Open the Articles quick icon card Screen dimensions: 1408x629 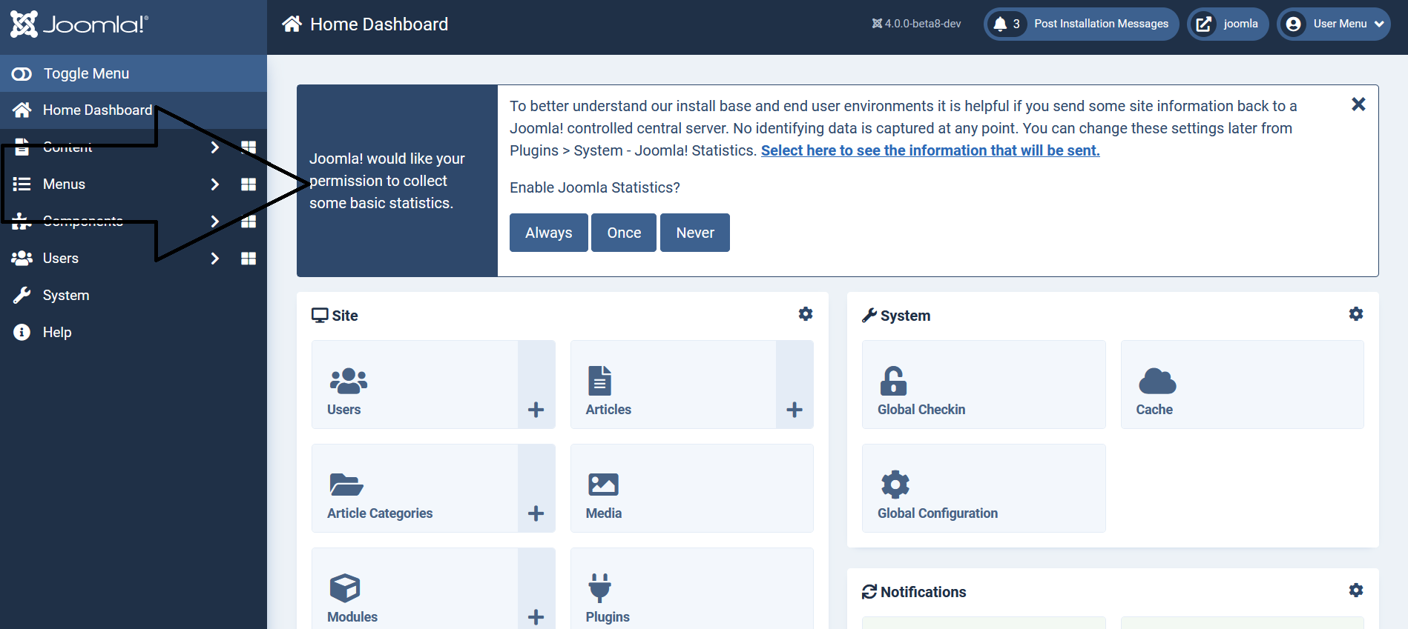(x=674, y=385)
